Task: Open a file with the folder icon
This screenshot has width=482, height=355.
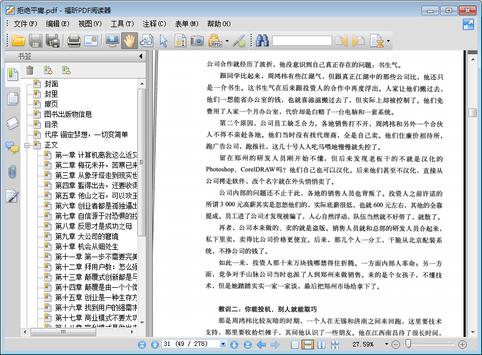Action: click(19, 41)
